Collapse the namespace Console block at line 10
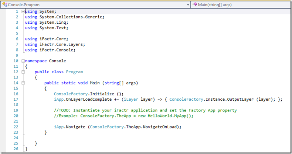The image size is (292, 154). tap(23, 61)
